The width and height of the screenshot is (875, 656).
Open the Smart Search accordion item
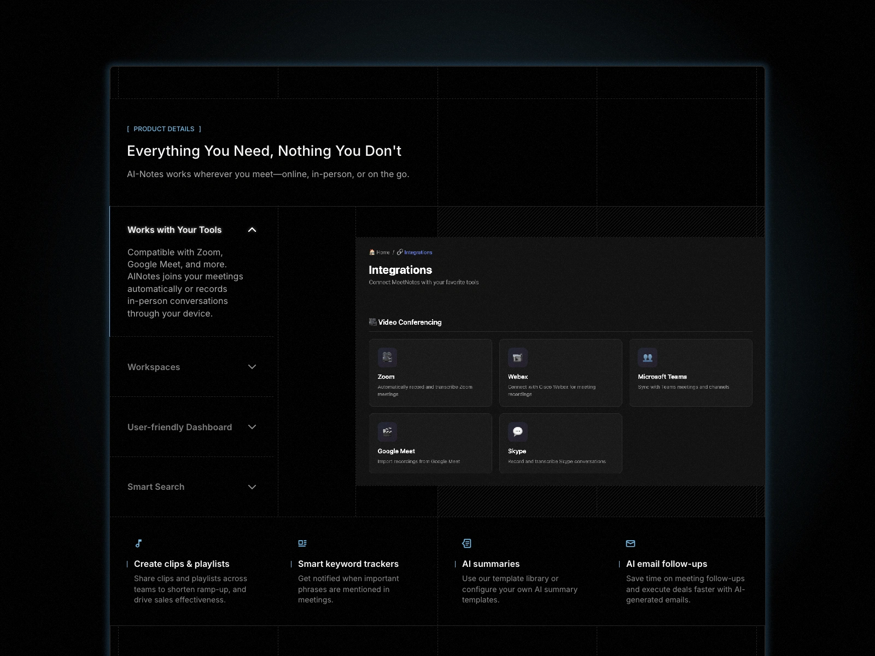tap(191, 487)
